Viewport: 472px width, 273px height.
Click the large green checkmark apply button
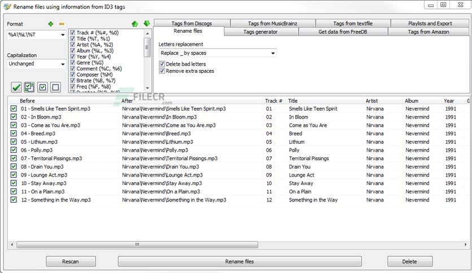click(x=16, y=87)
